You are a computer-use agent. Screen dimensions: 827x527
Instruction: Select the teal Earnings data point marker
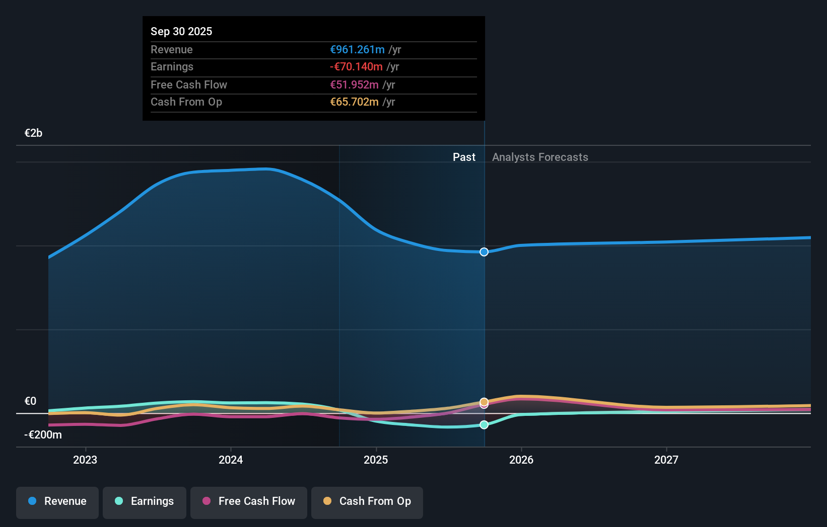point(484,425)
